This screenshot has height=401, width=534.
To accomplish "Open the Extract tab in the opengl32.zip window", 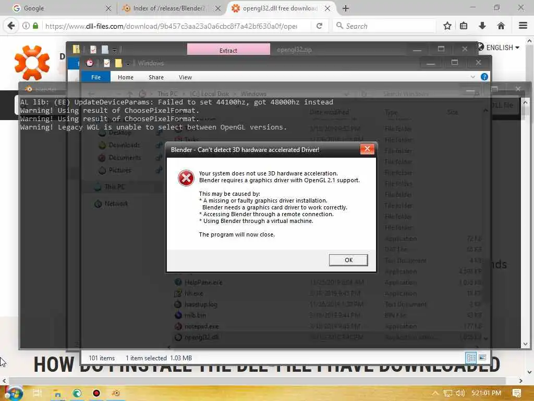I will tap(228, 50).
